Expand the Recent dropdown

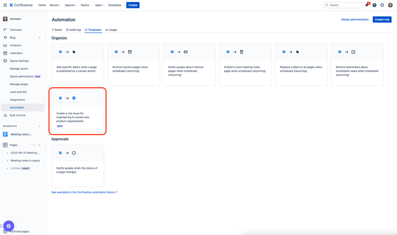point(55,5)
